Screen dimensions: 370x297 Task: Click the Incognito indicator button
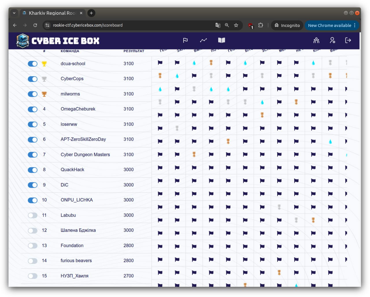pos(287,25)
